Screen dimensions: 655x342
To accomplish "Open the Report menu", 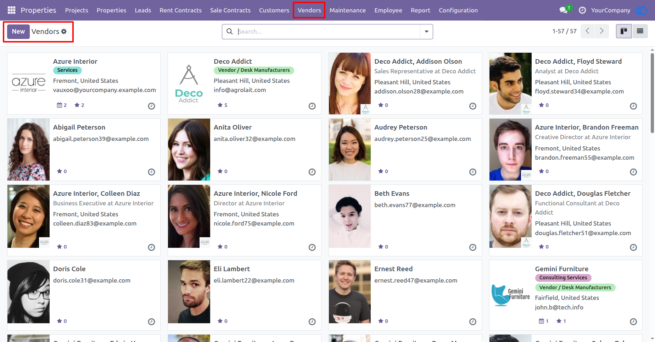I will (420, 10).
